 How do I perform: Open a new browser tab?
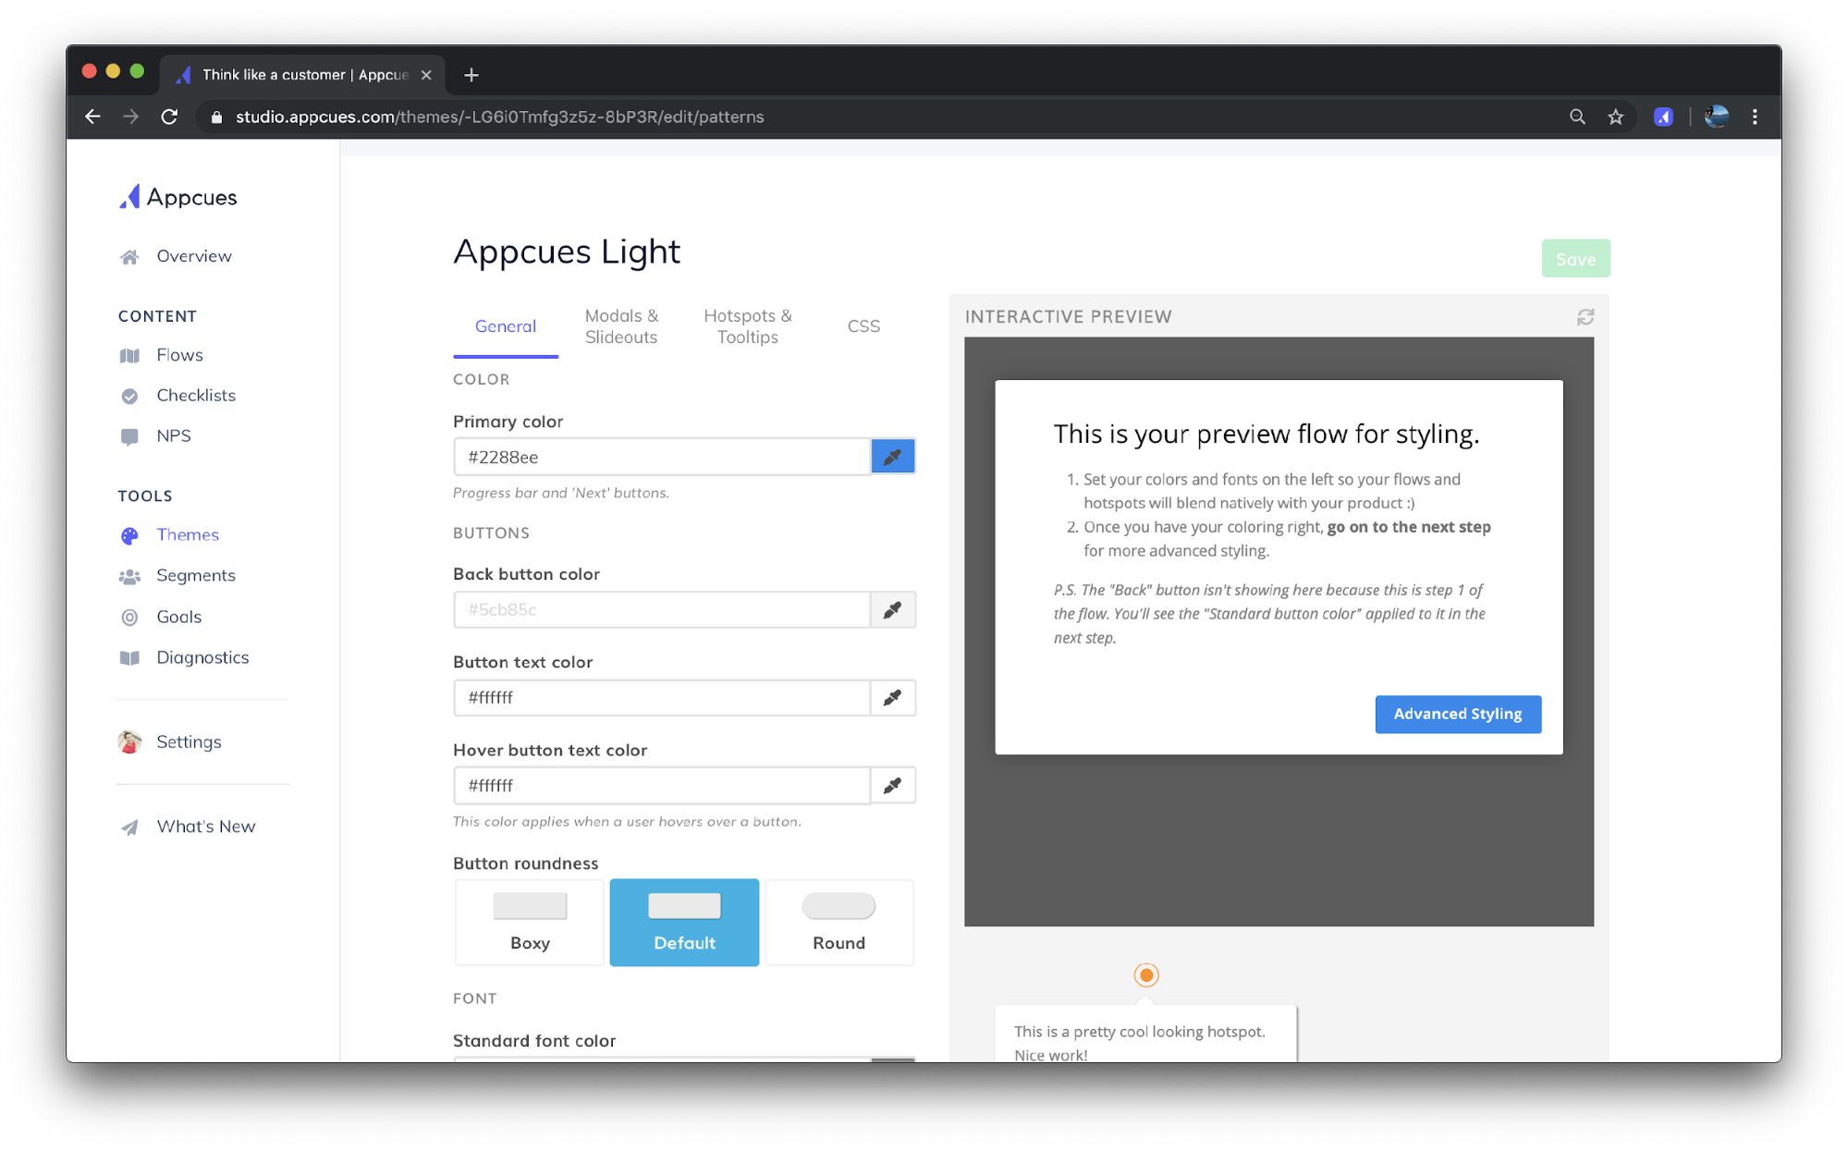471,75
